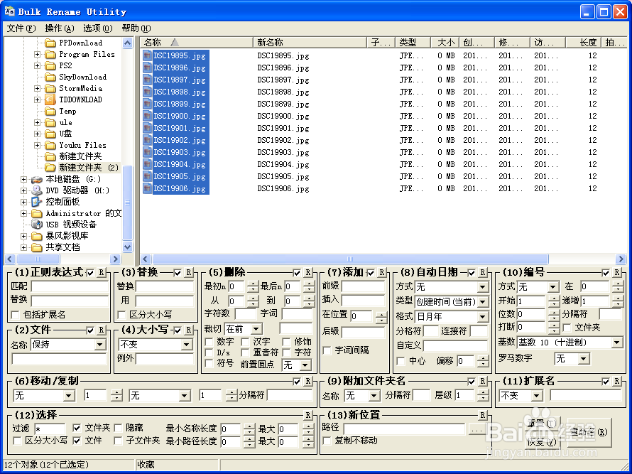Image resolution: width=632 pixels, height=474 pixels.
Task: Open the 裁切 dropdown showing 在前
Action: coord(256,329)
